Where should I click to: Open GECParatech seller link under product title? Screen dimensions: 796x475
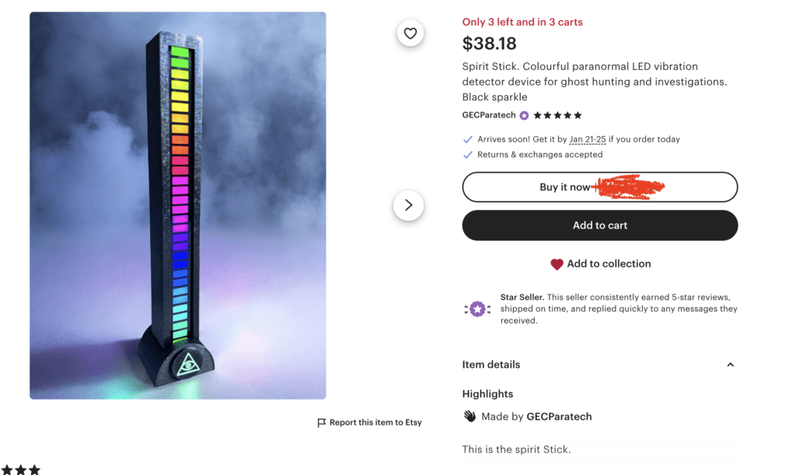coord(490,116)
